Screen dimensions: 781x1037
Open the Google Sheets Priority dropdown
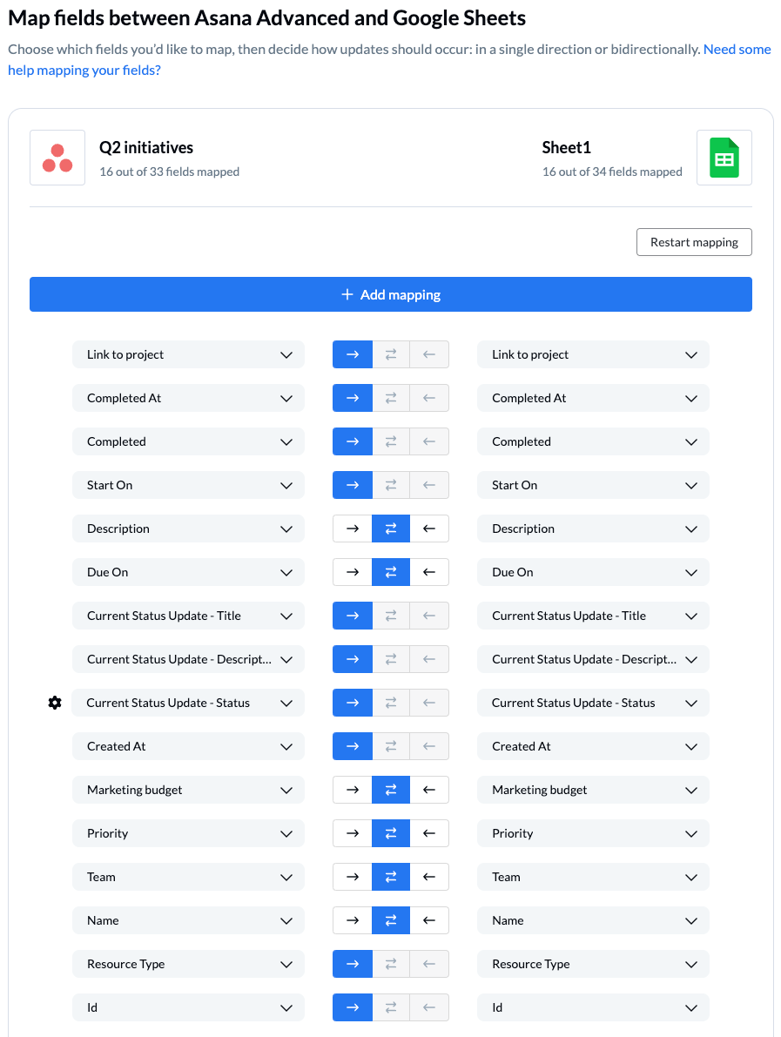593,833
